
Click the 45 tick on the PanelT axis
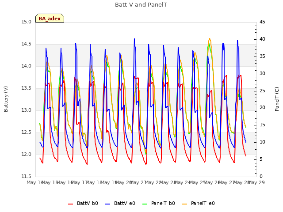tap(262, 22)
